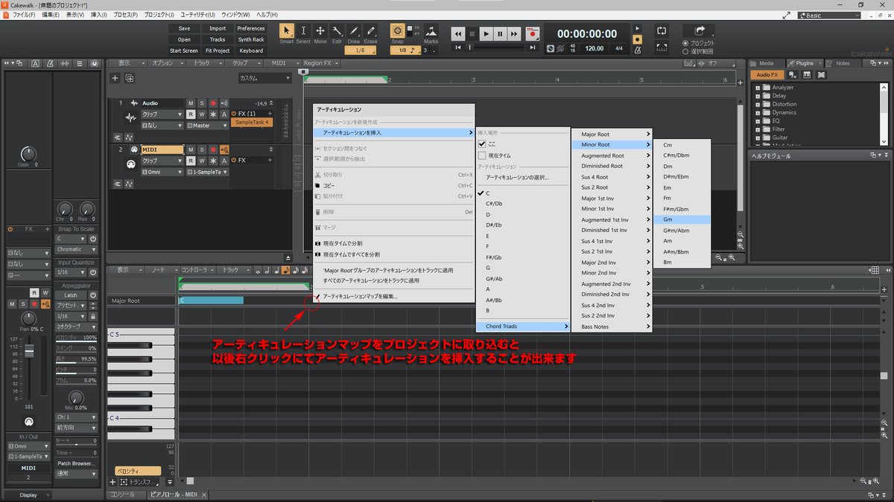Toggle Arpeggiator lock icon
The height and width of the screenshot is (502, 894).
(x=93, y=316)
